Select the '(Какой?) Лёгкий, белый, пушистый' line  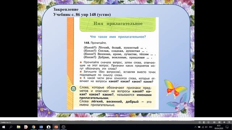tap(115, 48)
